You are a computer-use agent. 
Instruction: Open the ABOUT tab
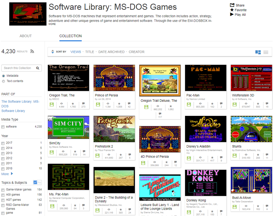point(26,36)
